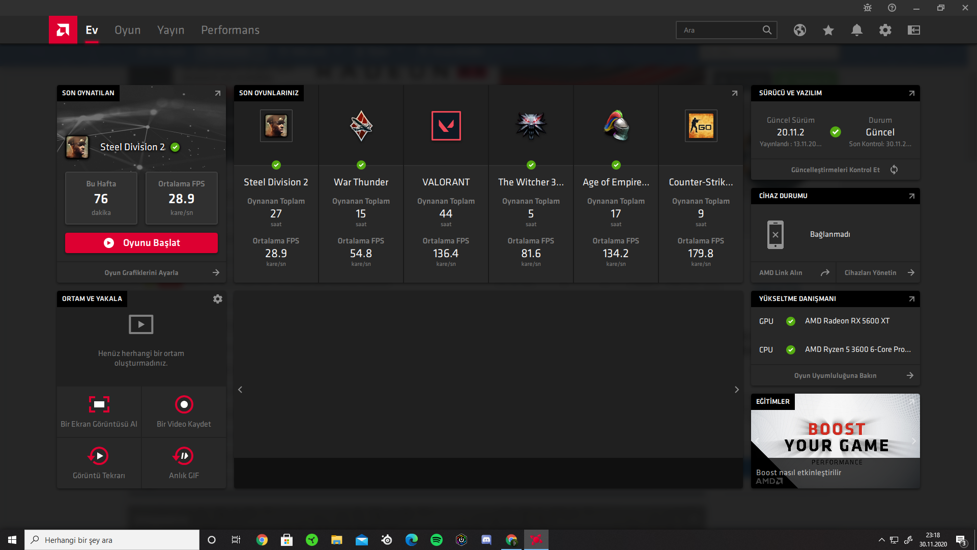Image resolution: width=977 pixels, height=550 pixels.
Task: Expand the Sürücü ve Yazılım panel
Action: (911, 93)
